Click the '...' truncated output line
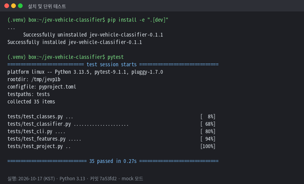The height and width of the screenshot is (184, 304). point(11,28)
